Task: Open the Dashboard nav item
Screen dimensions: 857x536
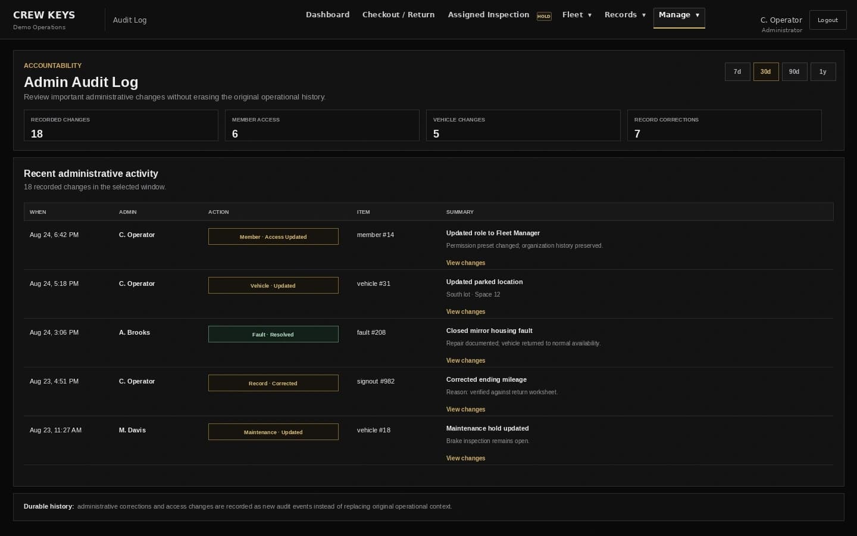Action: [327, 15]
